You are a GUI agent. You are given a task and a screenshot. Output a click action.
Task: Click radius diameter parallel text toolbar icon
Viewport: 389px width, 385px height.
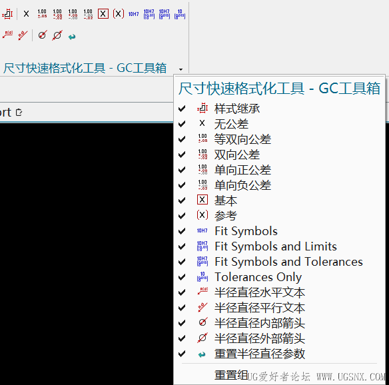(x=23, y=35)
